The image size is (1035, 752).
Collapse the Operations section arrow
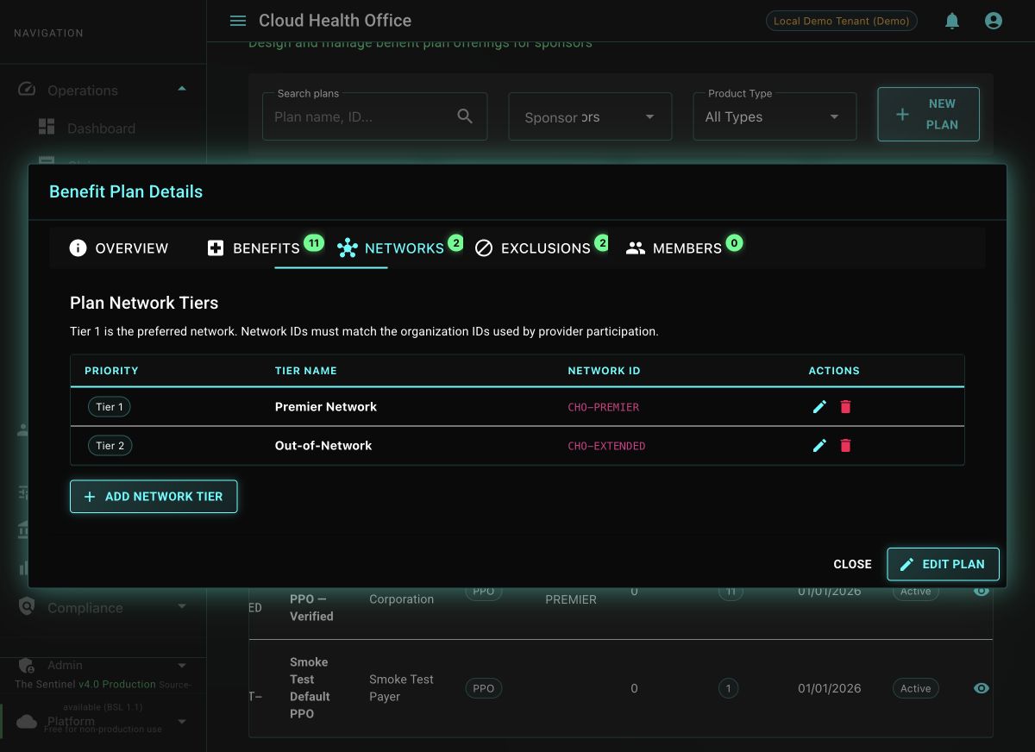(182, 89)
